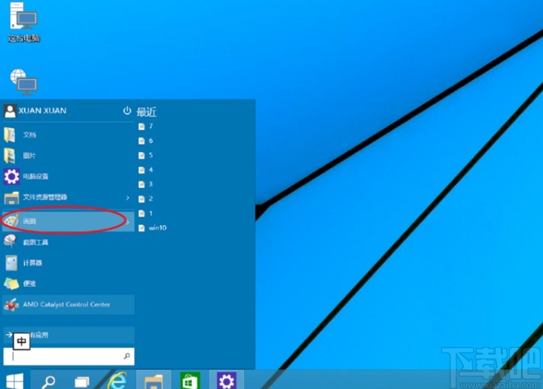Open the power options button
Image resolution: width=543 pixels, height=389 pixels.
(127, 111)
